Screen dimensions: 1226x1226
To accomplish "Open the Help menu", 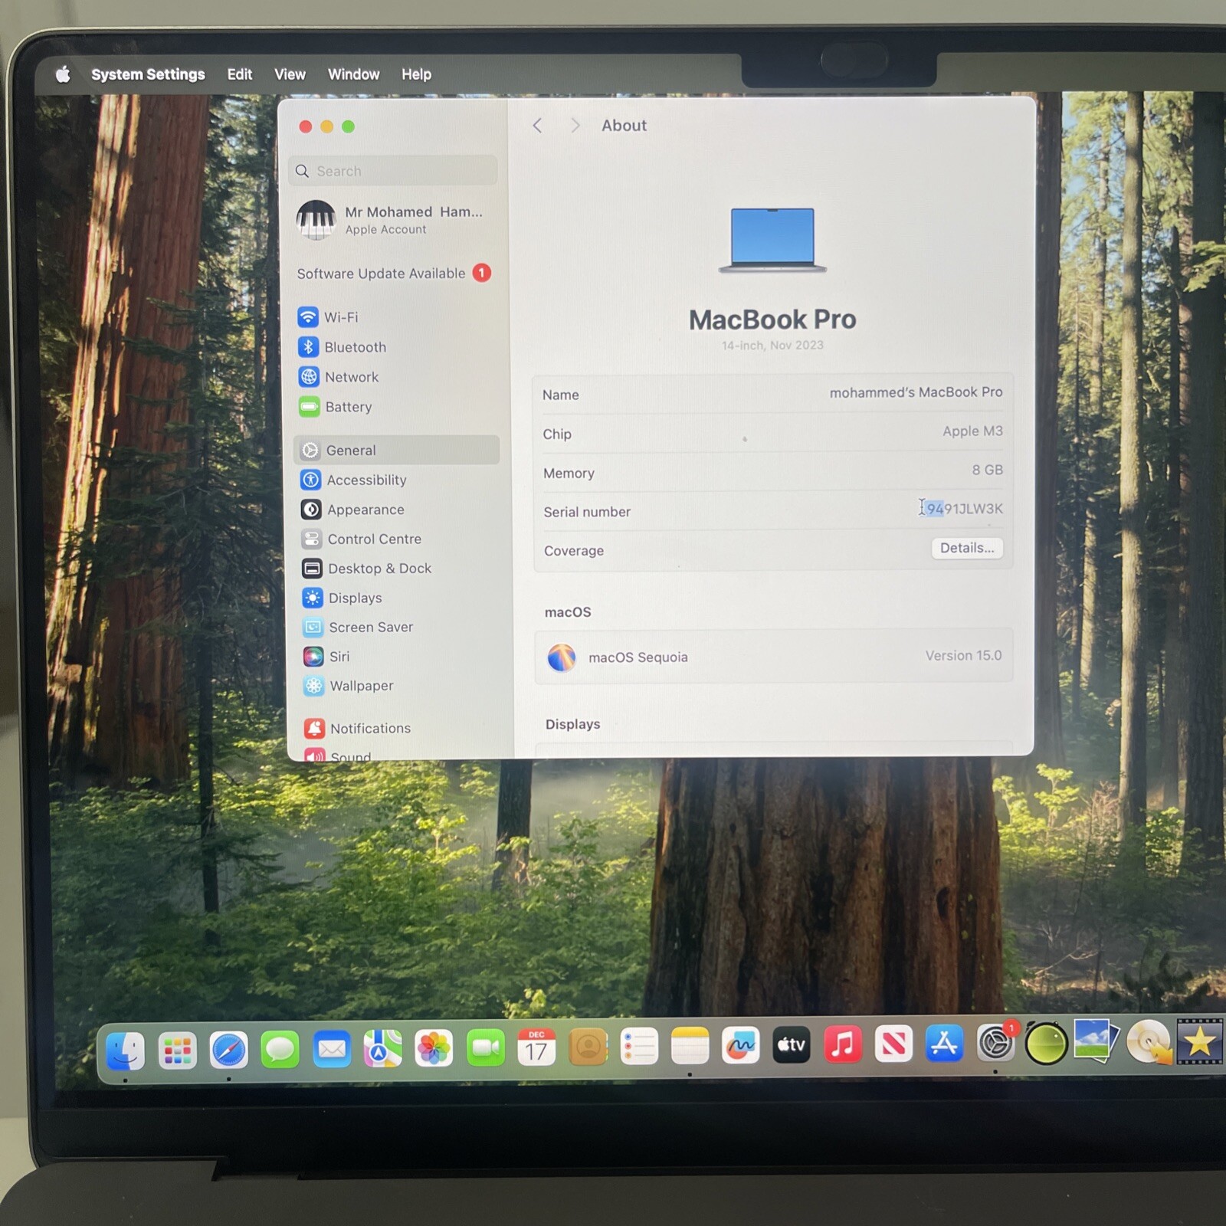I will (x=416, y=74).
